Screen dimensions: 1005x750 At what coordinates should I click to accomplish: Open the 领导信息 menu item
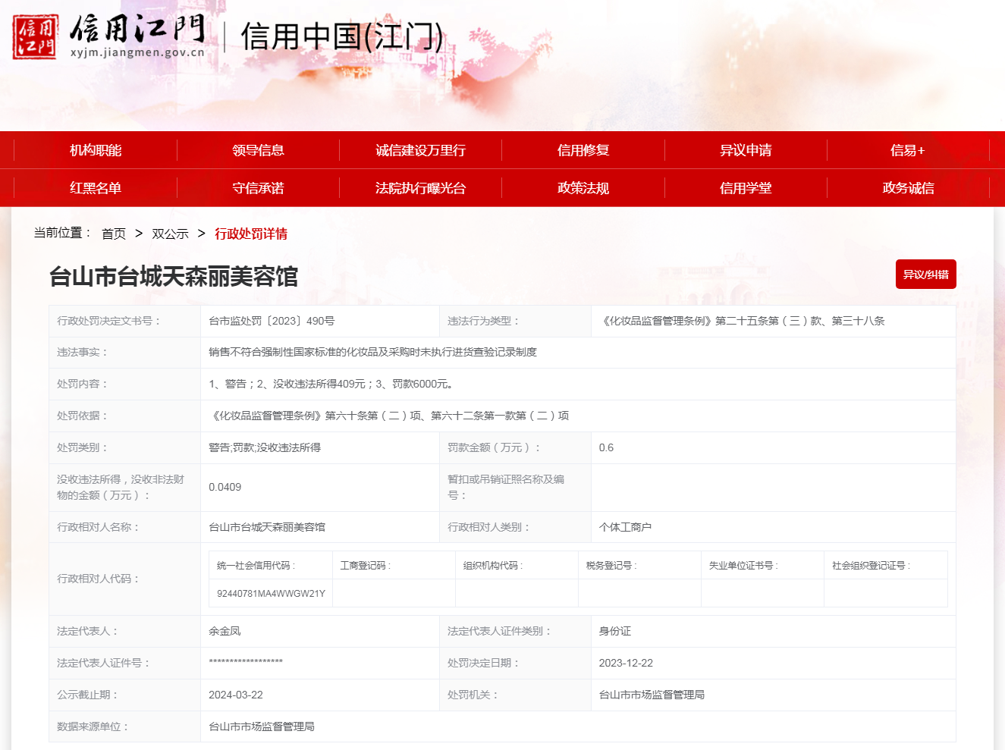coord(258,150)
